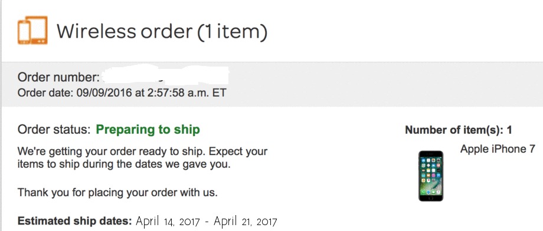Screen dimensions: 543x231
Task: Click the 'Preparing to ship' status text
Action: coord(148,130)
